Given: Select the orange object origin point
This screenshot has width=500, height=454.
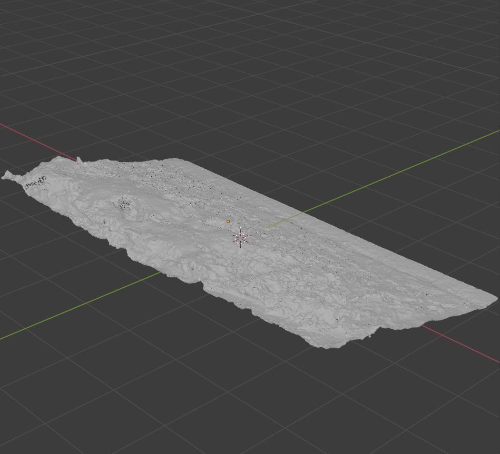Looking at the screenshot, I should click(228, 221).
